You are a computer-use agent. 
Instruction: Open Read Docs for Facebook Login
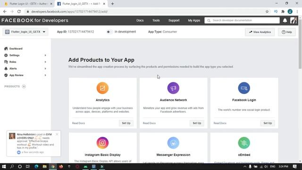pyautogui.click(x=220, y=123)
